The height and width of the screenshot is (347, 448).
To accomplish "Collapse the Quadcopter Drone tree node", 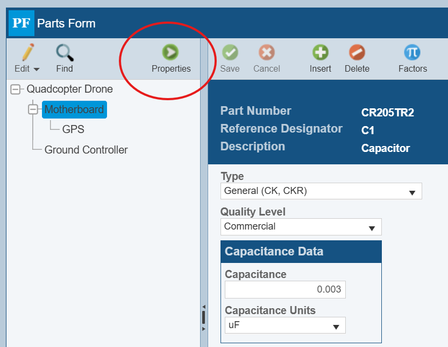I will point(16,89).
